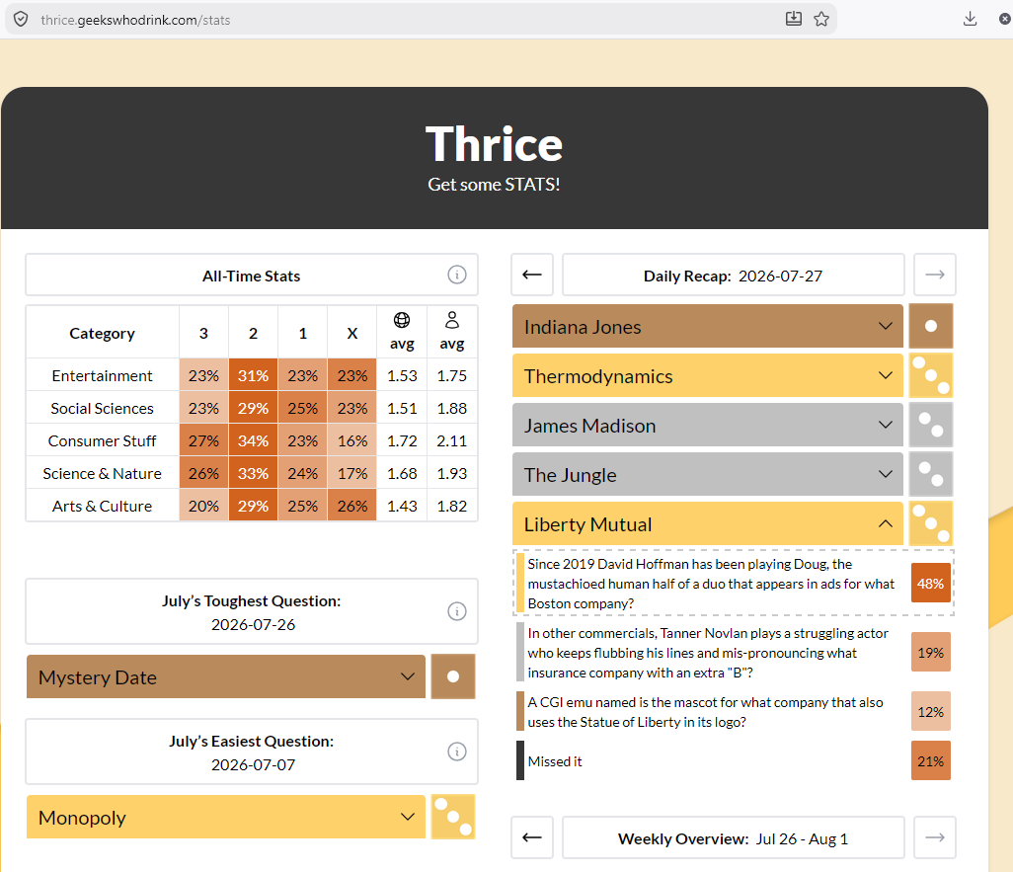This screenshot has height=872, width=1013.
Task: Click Social Sciences personal avg 1.88
Action: pos(451,408)
